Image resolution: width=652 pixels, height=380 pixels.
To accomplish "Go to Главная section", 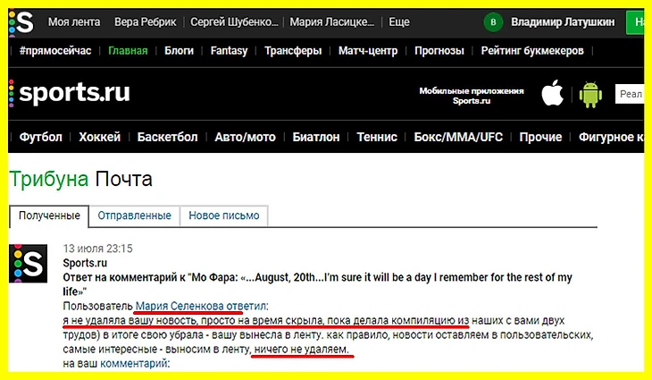I will point(128,51).
